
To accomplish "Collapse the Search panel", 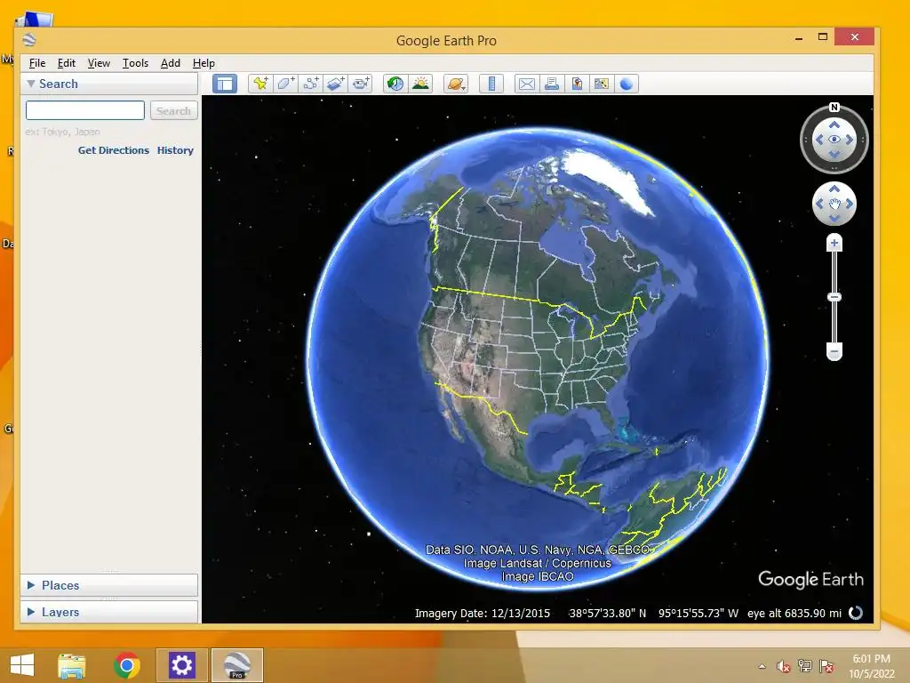I will pyautogui.click(x=31, y=84).
